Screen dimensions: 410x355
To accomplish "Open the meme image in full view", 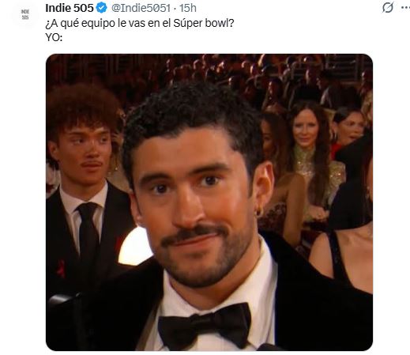I will pyautogui.click(x=209, y=202).
